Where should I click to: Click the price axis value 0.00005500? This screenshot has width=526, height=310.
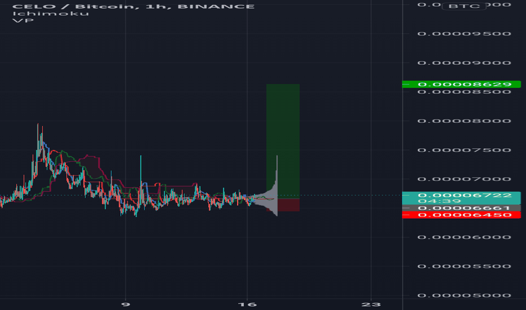[464, 267]
